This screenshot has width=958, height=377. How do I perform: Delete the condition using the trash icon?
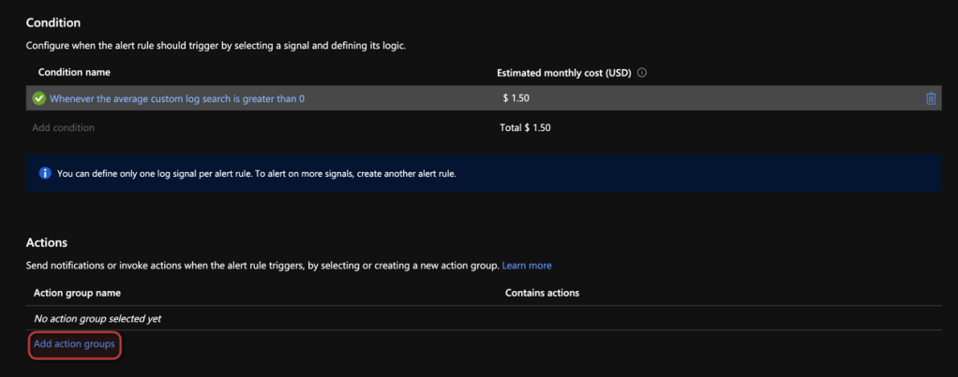(x=930, y=98)
